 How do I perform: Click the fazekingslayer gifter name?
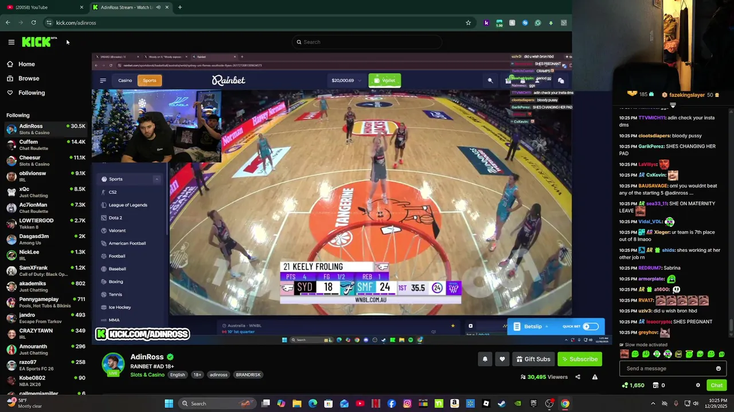pyautogui.click(x=687, y=95)
